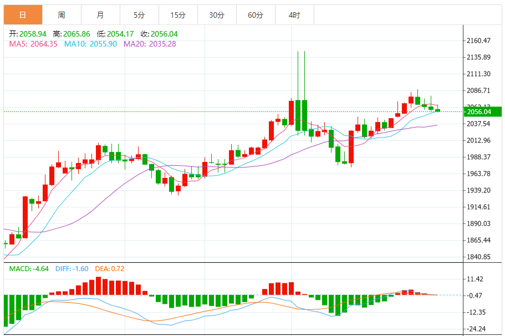
Task: Click the 1865.44 price axis label
Action: [478, 240]
